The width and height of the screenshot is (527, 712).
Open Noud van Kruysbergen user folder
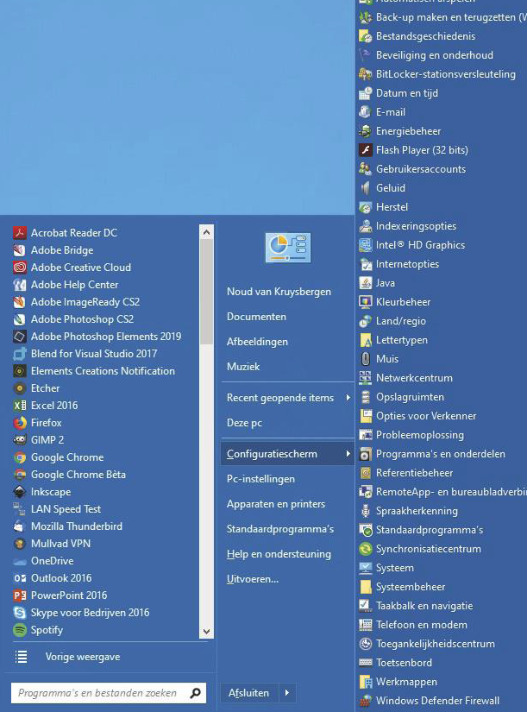pyautogui.click(x=279, y=292)
